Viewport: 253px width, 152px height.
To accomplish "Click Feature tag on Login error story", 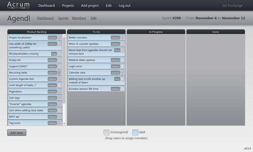I will 115,66.
